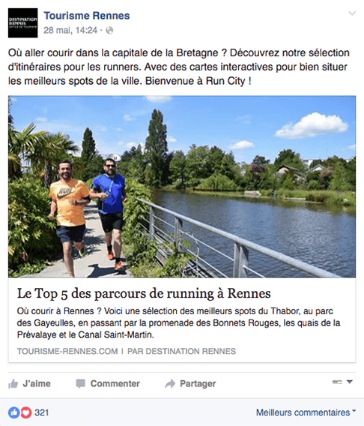The image size is (364, 426).
Task: Open the TOURISME-RENNES.COM source link
Action: 67,351
